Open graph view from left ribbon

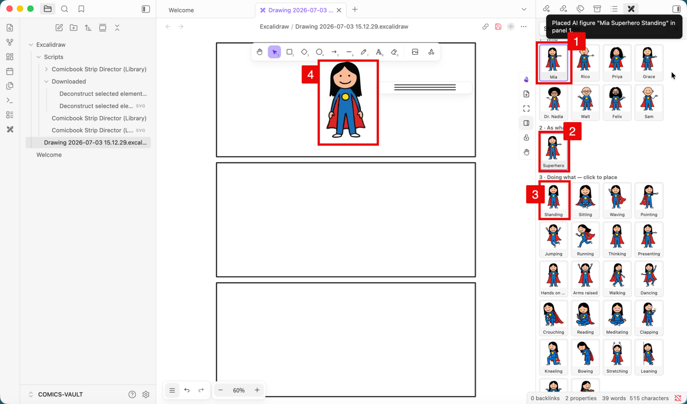10,42
